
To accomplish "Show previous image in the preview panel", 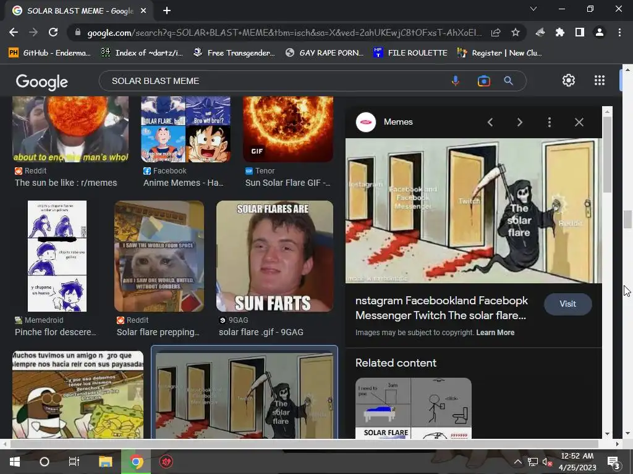I will pos(490,122).
